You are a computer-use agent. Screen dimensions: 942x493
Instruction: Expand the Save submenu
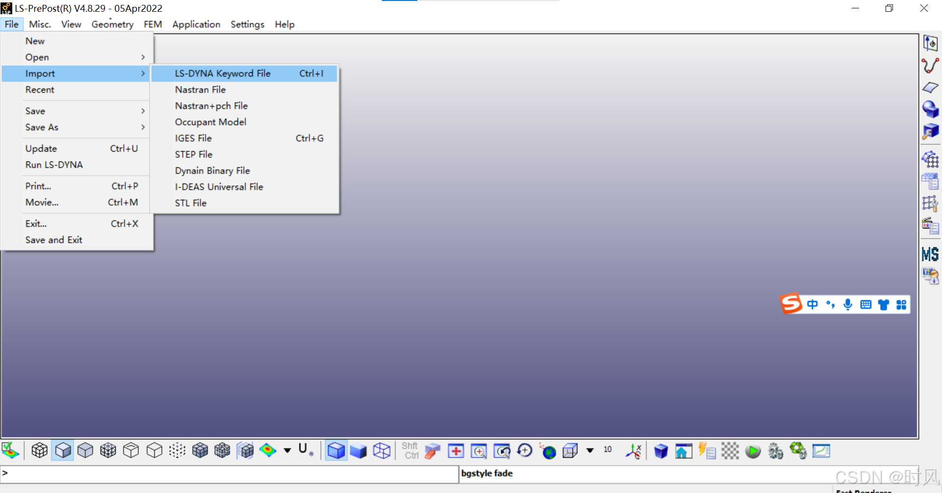coord(76,111)
